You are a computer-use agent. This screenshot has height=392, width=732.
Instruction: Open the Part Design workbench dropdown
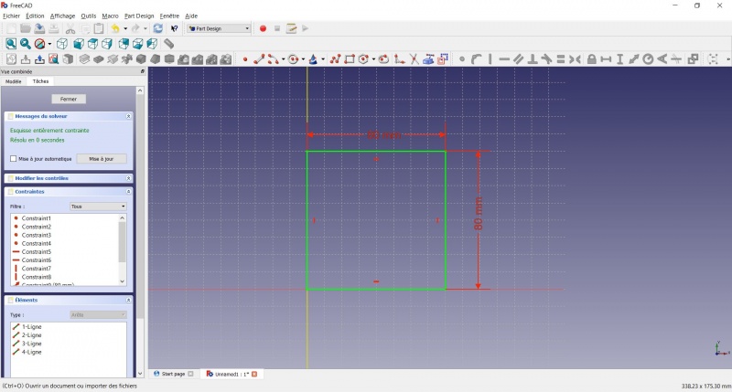219,28
